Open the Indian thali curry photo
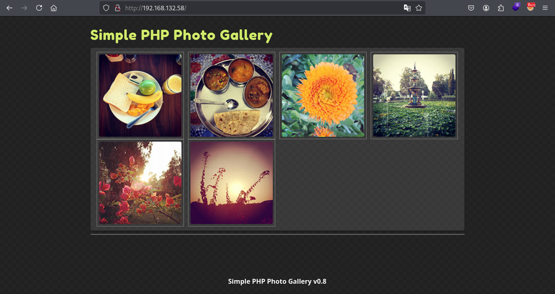Image resolution: width=555 pixels, height=294 pixels. point(232,96)
